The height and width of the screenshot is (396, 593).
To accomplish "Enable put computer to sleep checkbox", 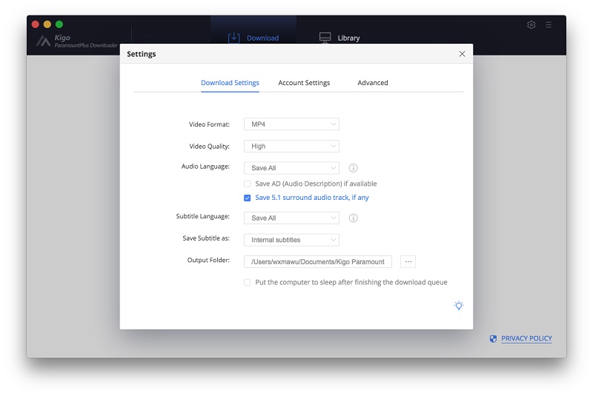I will [x=248, y=282].
